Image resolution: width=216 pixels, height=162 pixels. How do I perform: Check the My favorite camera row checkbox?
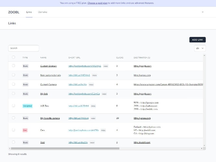13,118
